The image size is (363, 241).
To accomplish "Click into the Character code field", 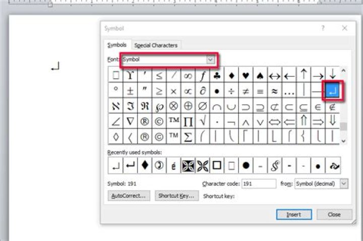I will (x=259, y=184).
